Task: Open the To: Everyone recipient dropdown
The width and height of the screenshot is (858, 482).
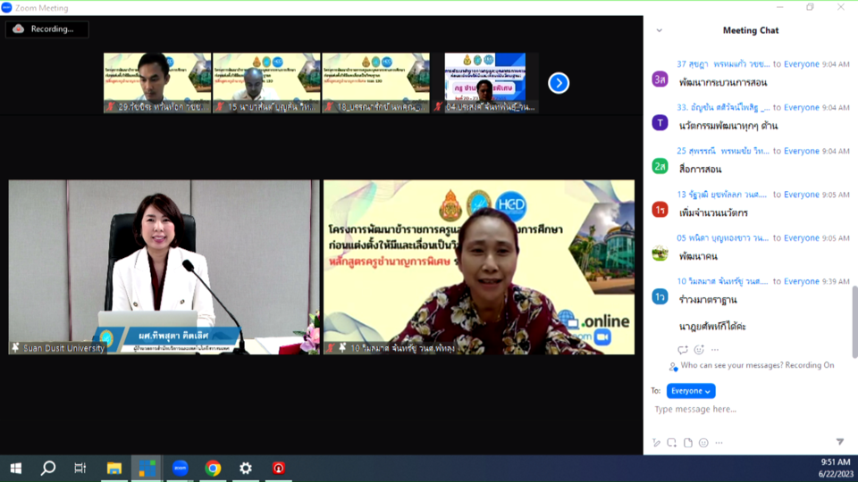Action: point(691,391)
